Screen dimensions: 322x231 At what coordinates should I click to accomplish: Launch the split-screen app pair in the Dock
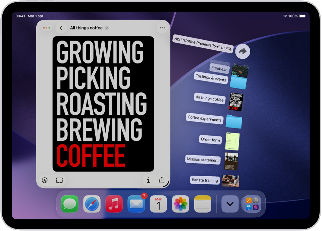[x=252, y=204]
